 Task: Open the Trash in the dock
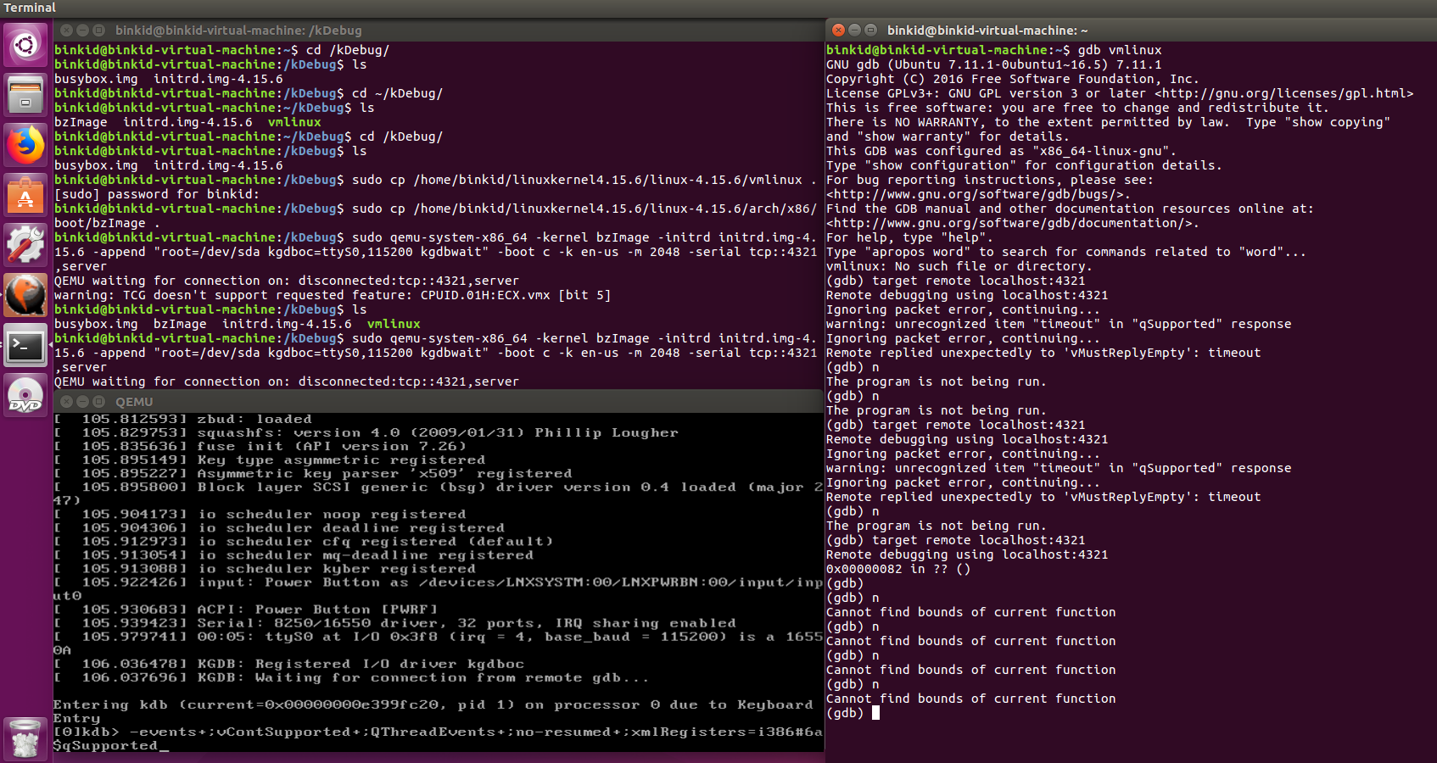25,739
